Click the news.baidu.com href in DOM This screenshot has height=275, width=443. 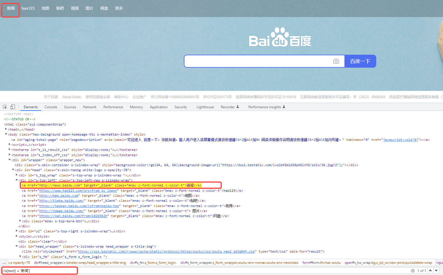coord(60,185)
